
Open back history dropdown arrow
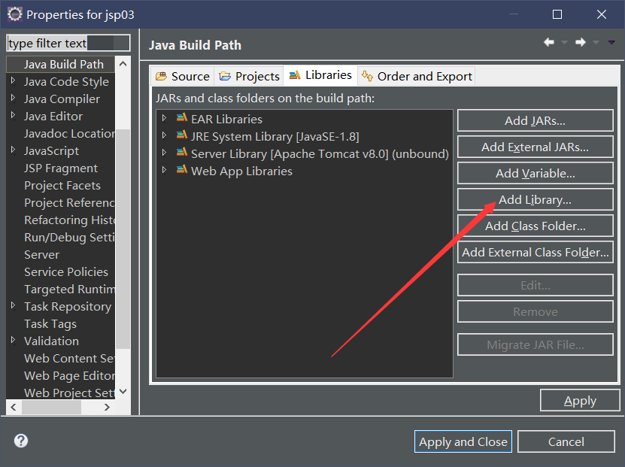click(x=564, y=42)
